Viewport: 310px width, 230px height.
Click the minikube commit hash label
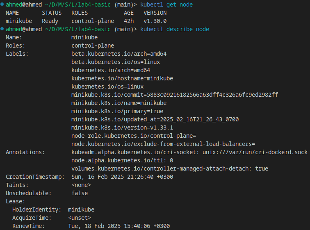pos(175,95)
